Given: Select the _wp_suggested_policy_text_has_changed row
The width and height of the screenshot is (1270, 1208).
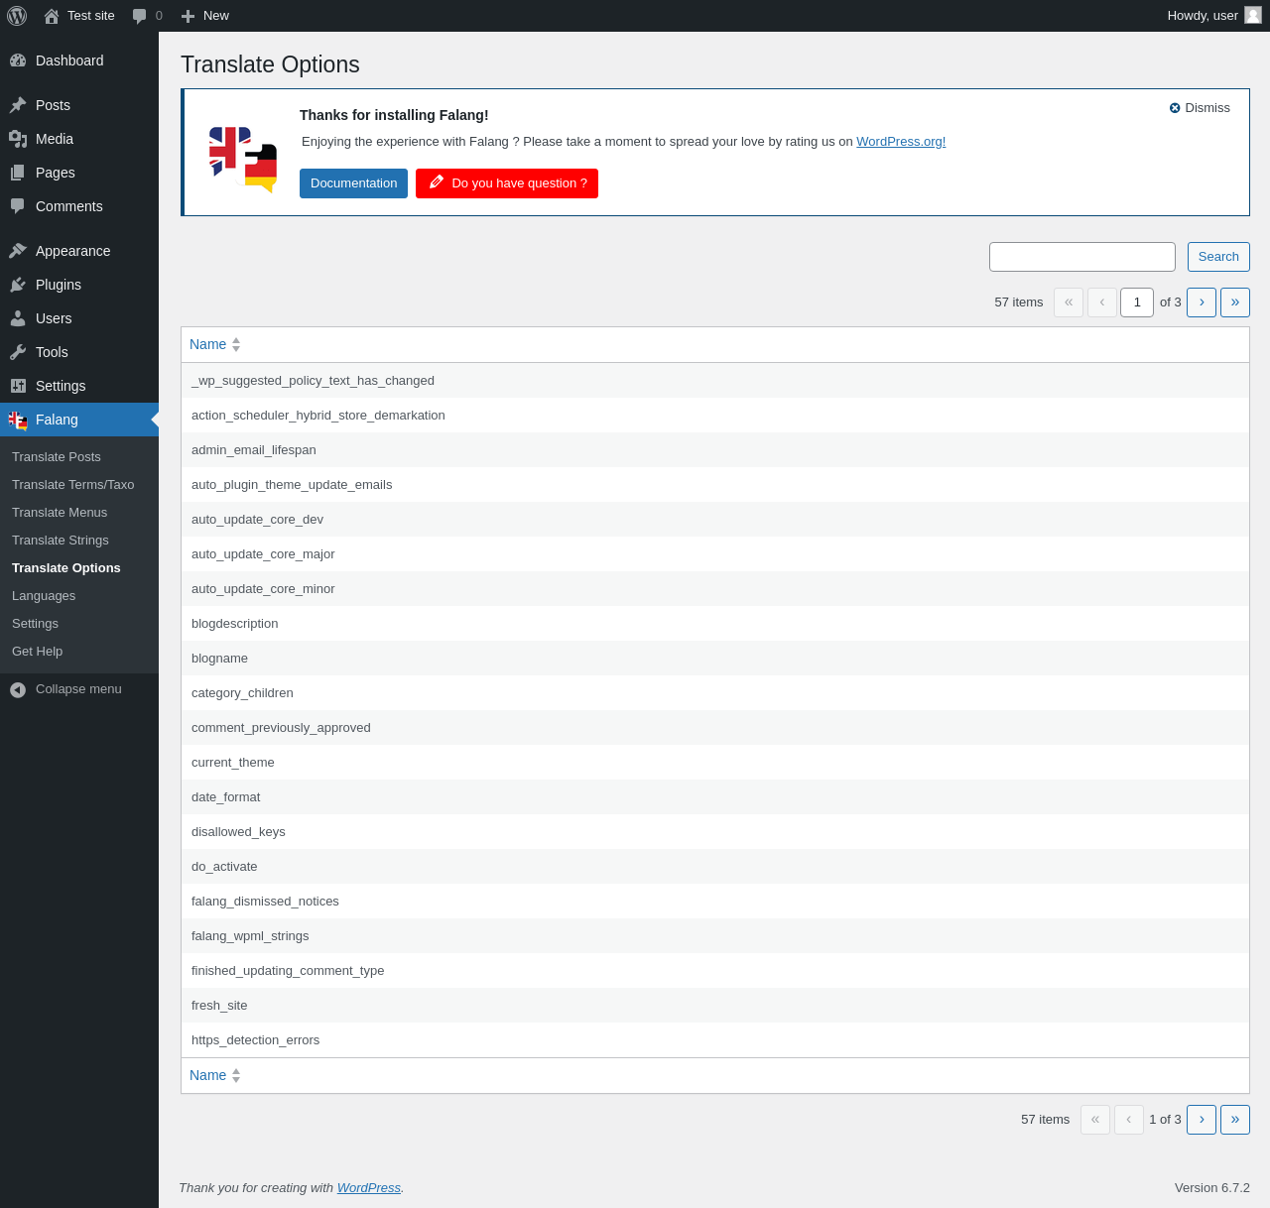Looking at the screenshot, I should click(x=715, y=381).
